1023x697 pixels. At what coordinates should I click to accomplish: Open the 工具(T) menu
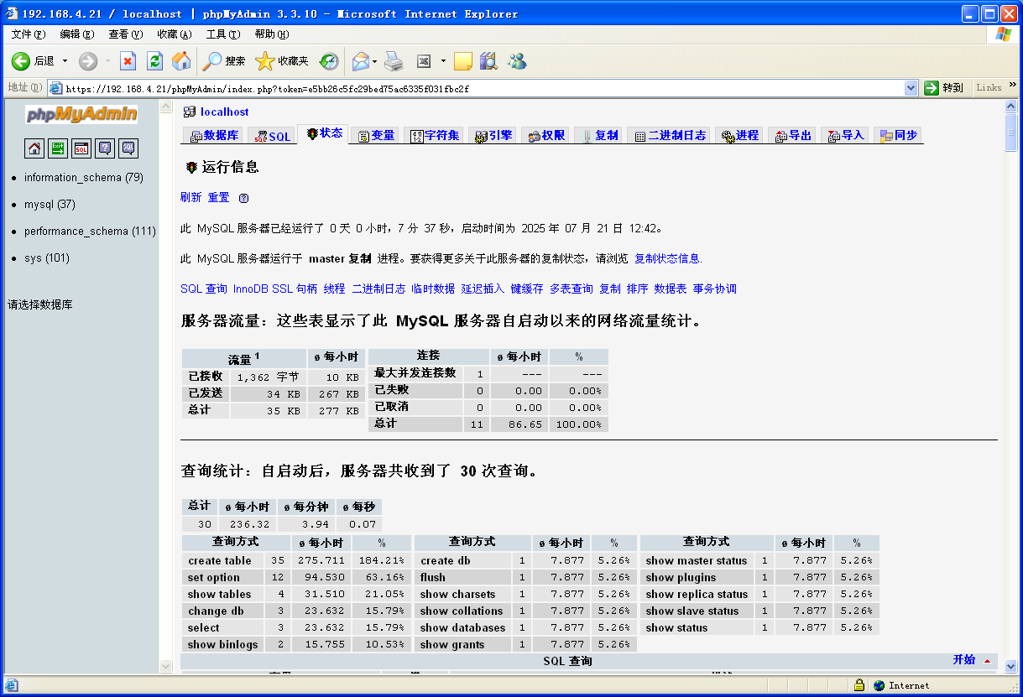click(x=223, y=34)
